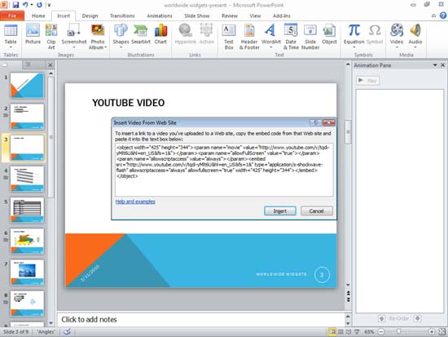Close the slide thumbnail pane
This screenshot has width=448, height=337.
click(x=50, y=64)
